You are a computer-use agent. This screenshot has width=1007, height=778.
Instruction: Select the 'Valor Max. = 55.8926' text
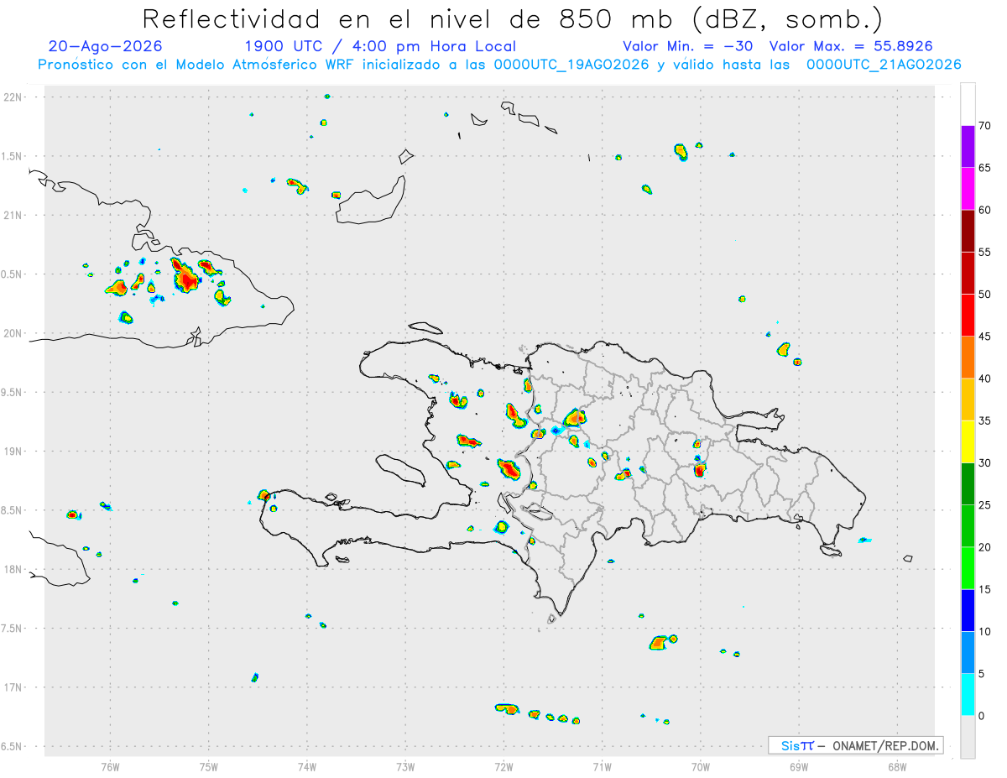(851, 46)
